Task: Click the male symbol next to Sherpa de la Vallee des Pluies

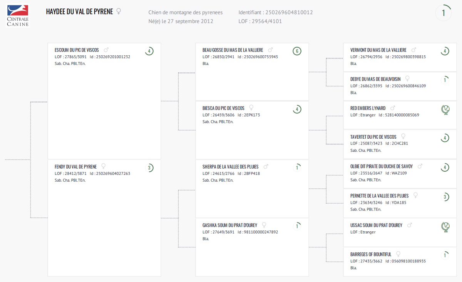Action: coord(266,167)
